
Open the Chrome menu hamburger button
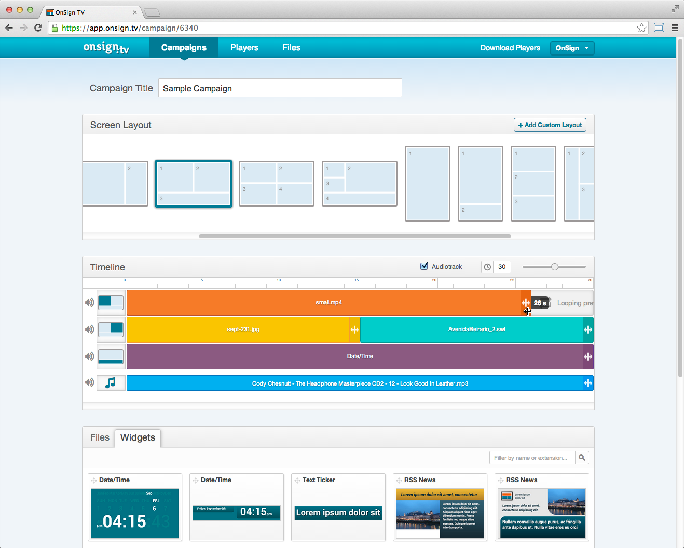[x=675, y=28]
